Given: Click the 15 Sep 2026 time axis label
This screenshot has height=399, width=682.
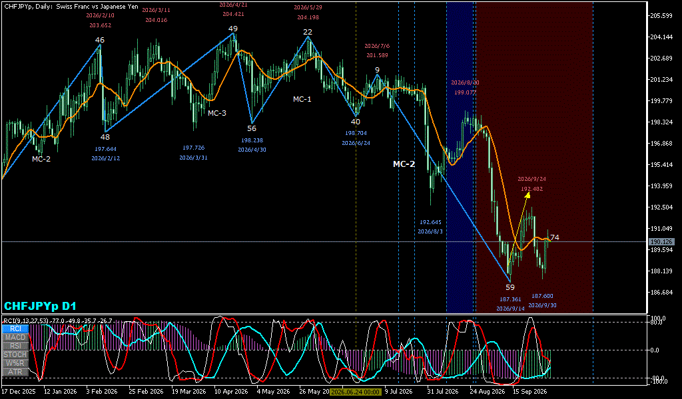Looking at the screenshot, I should click(529, 392).
